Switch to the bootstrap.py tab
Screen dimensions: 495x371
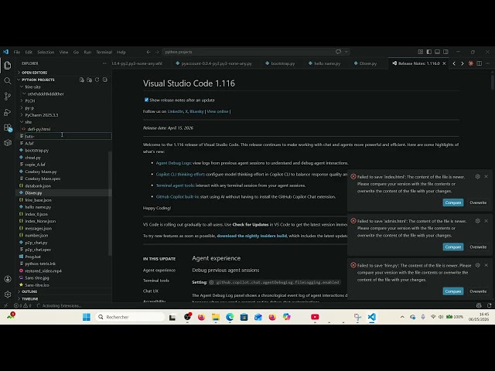pos(280,63)
